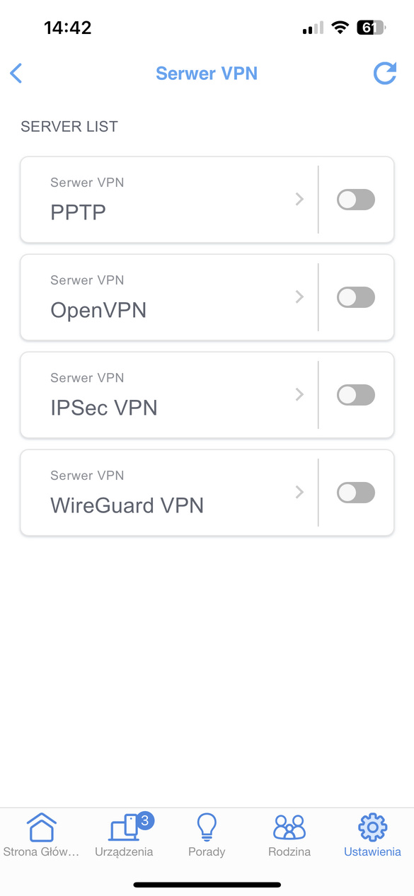
Task: Select the Ustawienia tab label
Action: [x=372, y=851]
